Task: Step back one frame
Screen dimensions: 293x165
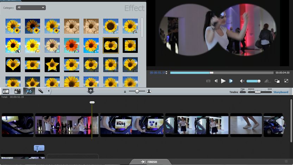Action: coord(216,81)
